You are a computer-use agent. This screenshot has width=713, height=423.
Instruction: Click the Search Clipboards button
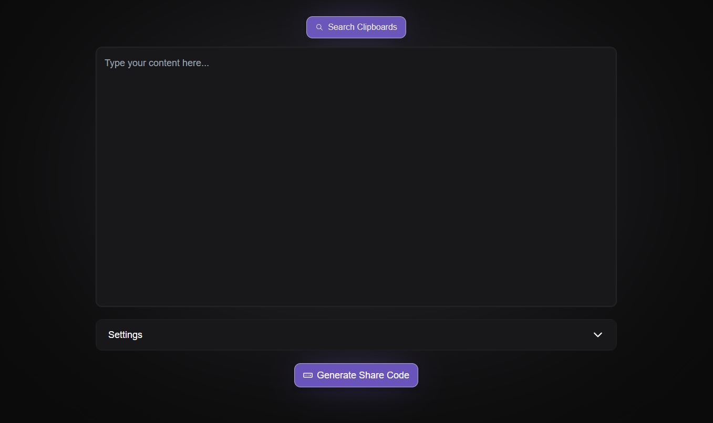[x=356, y=27]
